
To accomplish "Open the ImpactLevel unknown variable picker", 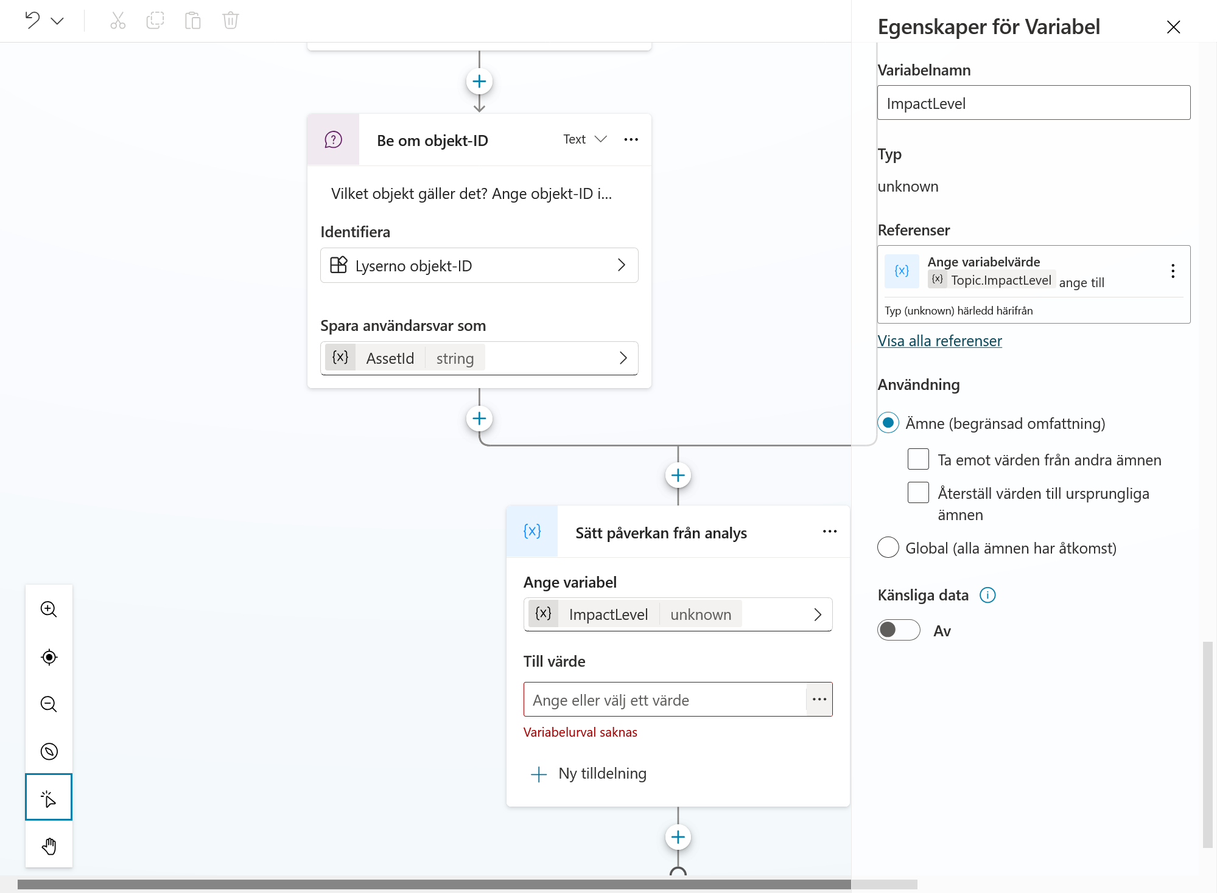I will 678,614.
